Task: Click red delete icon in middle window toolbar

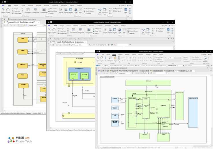Action: pyautogui.click(x=115, y=45)
